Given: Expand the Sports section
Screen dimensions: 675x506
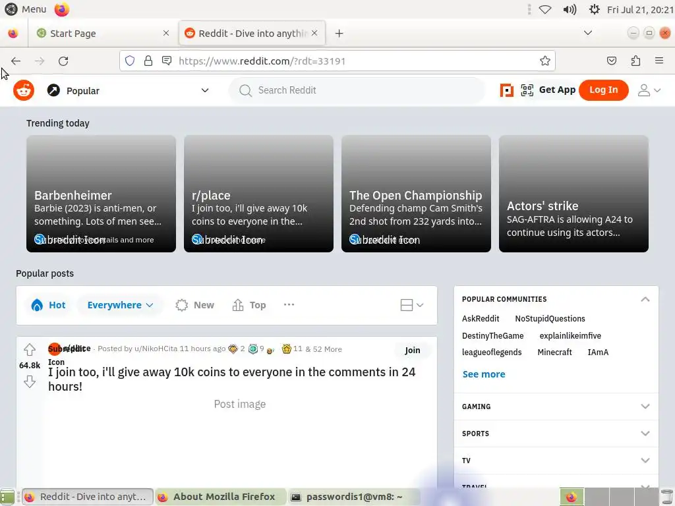Looking at the screenshot, I should pyautogui.click(x=556, y=434).
